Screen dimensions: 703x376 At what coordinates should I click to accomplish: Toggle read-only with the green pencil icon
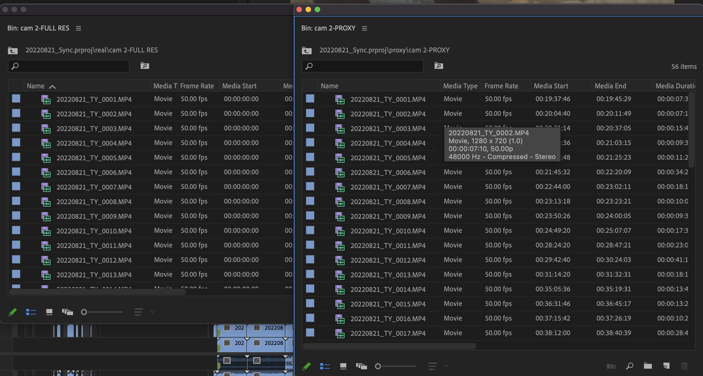tap(307, 366)
